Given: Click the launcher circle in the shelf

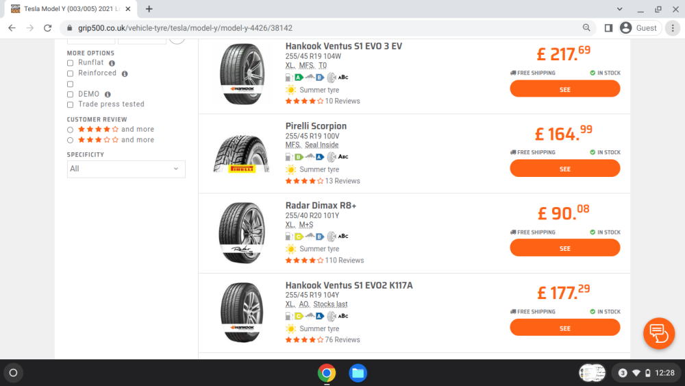Looking at the screenshot, I should point(13,373).
